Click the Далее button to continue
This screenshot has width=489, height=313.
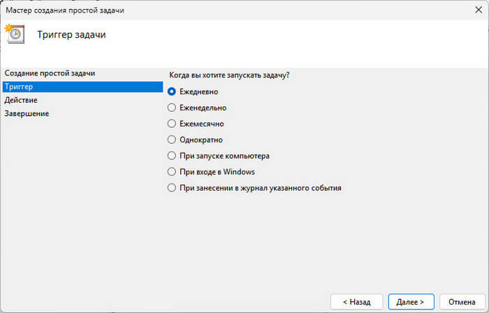[411, 302]
